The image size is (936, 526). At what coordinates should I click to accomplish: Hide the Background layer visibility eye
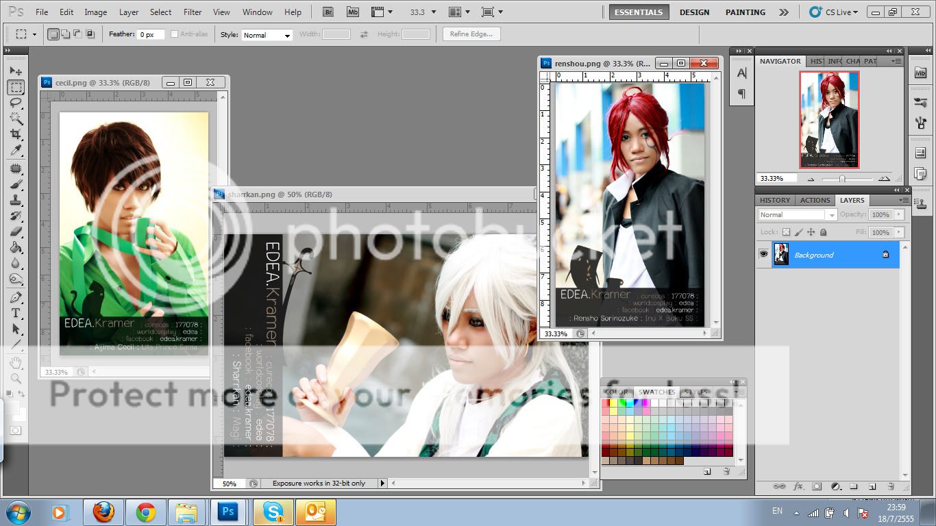[x=763, y=254]
